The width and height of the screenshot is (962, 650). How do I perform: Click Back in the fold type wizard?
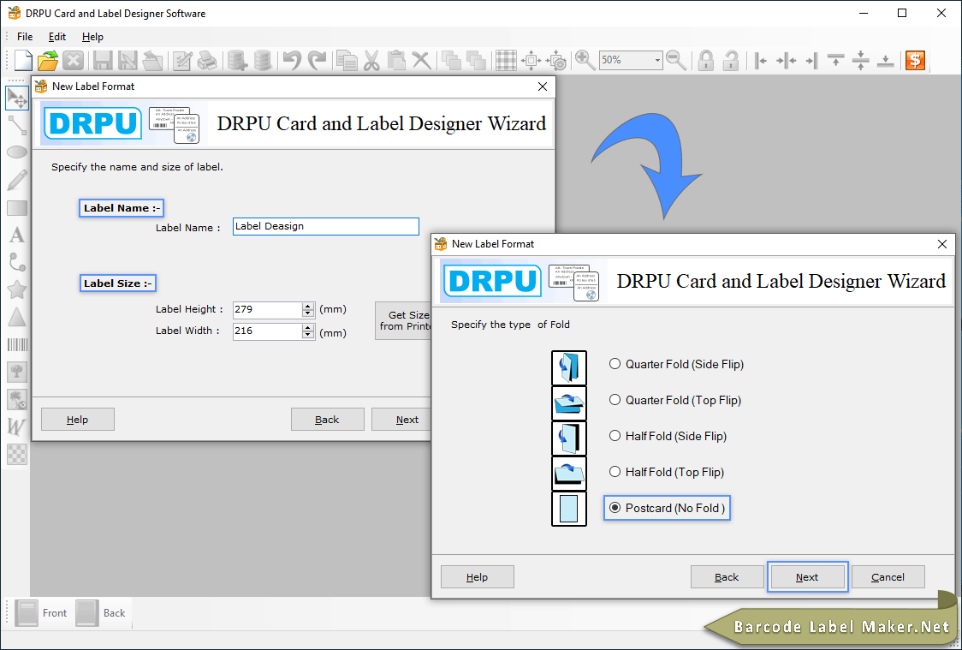[x=727, y=577]
